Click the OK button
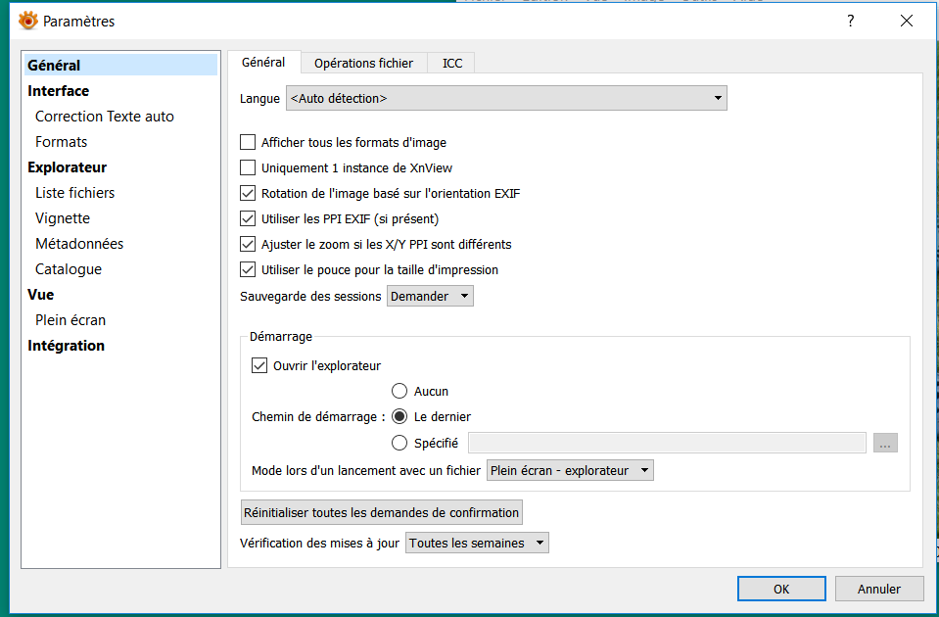This screenshot has width=939, height=617. click(780, 589)
